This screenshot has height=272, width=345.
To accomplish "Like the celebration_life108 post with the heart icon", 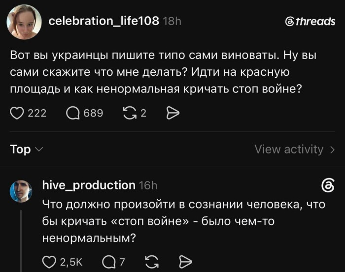I will coord(17,113).
